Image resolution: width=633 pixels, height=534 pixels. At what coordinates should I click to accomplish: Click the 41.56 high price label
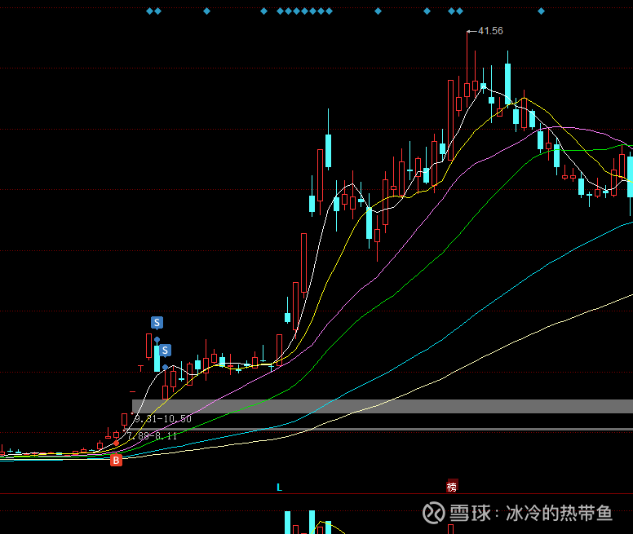(490, 31)
